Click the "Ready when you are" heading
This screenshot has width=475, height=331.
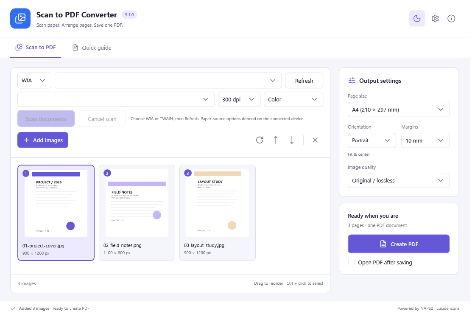pyautogui.click(x=373, y=216)
